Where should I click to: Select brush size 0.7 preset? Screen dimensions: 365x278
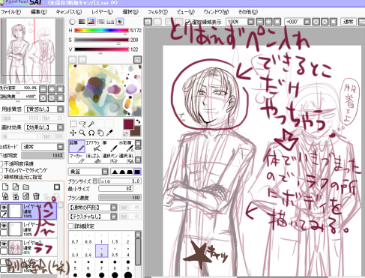(75, 238)
